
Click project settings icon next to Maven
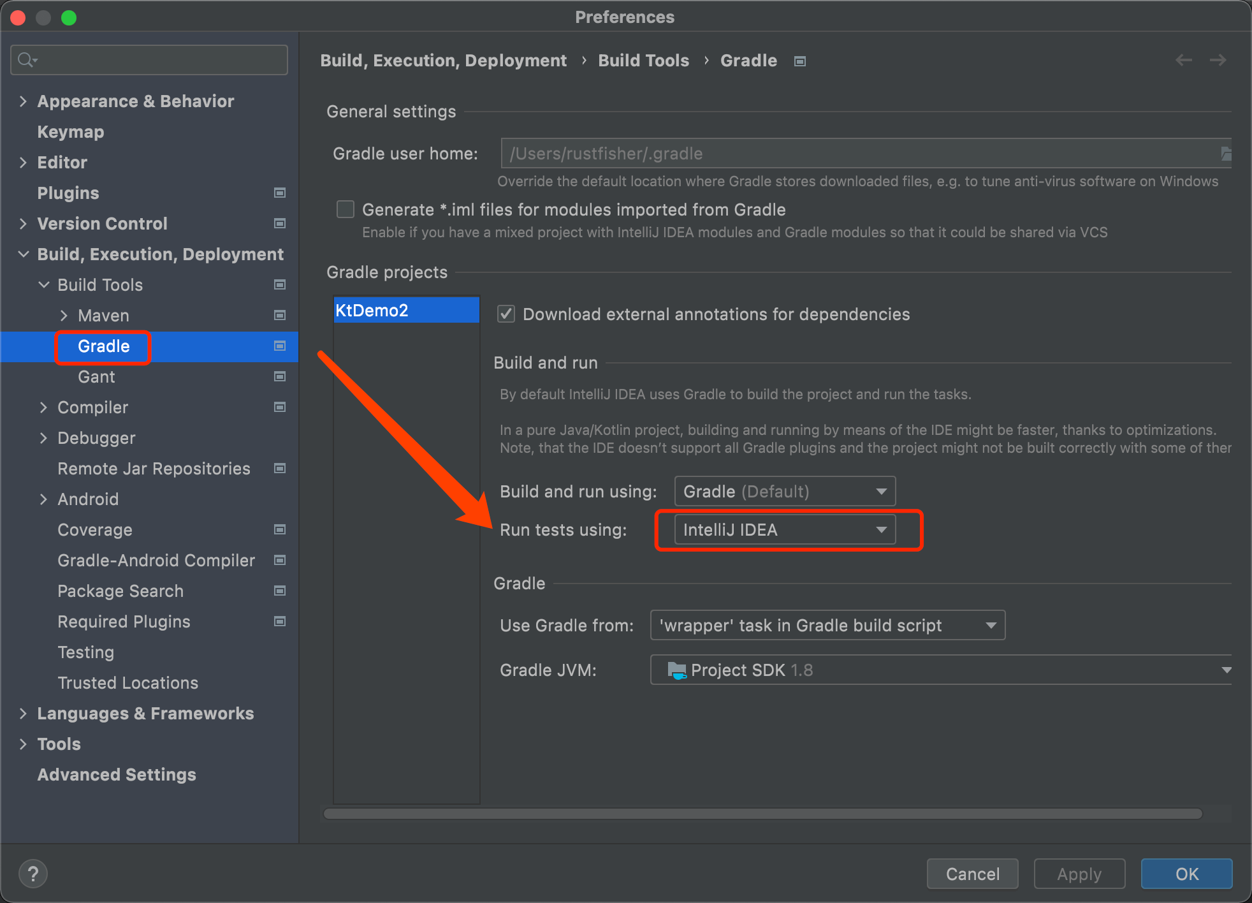pos(279,315)
